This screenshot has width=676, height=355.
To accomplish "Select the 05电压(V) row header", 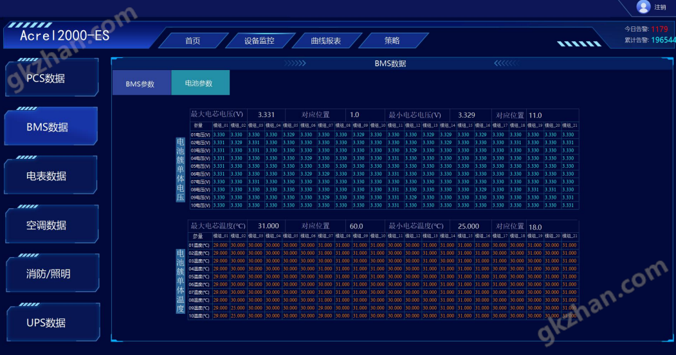I will coord(200,166).
